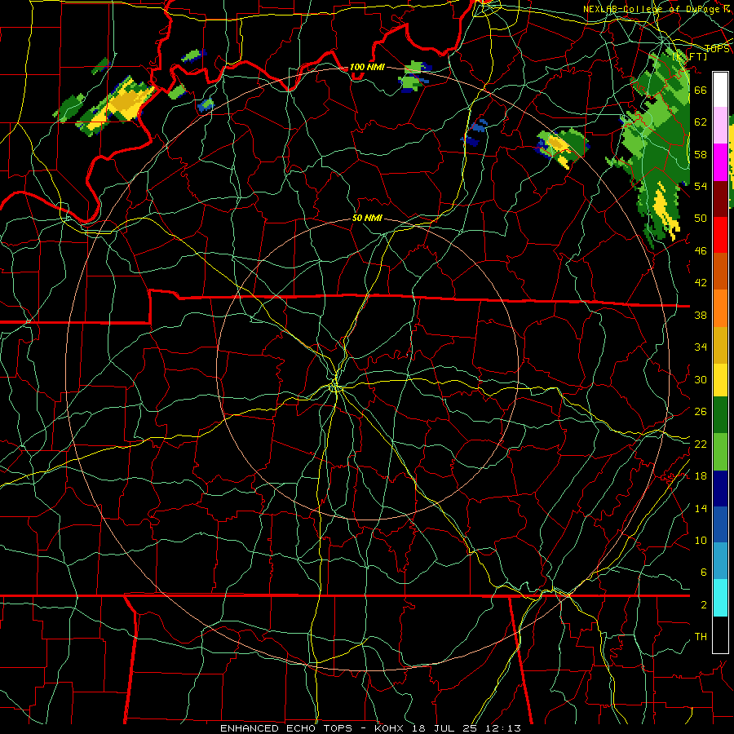Click the 46 legend scale label

701,250
